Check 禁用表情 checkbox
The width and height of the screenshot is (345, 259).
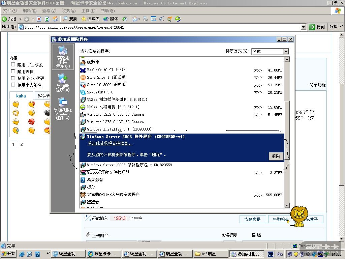tap(13, 71)
